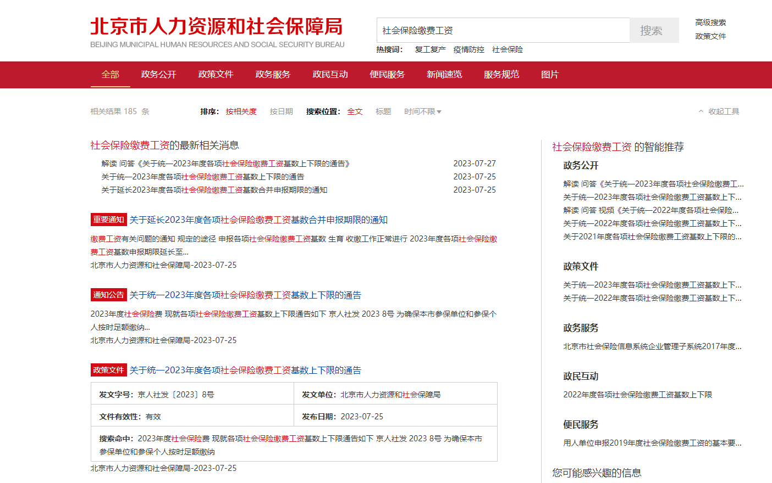
Task: Click the 通知公告 tag
Action: pos(108,295)
